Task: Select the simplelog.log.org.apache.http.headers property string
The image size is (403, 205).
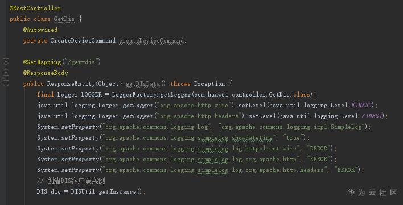Action: (215, 170)
